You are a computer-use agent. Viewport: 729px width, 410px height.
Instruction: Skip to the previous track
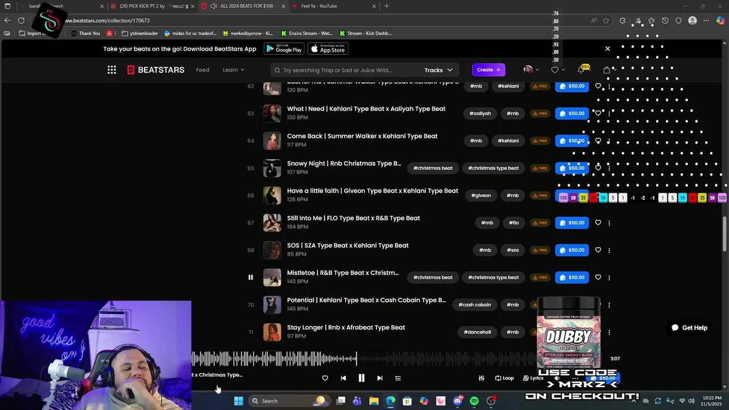343,378
